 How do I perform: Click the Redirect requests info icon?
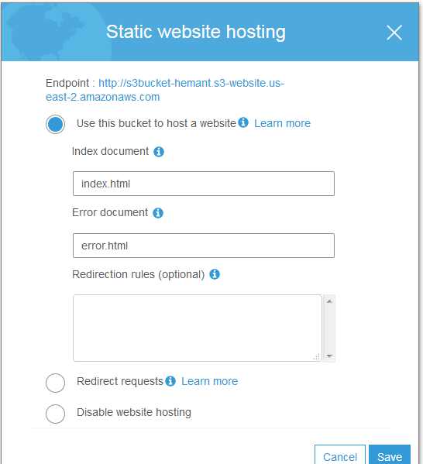(x=170, y=381)
